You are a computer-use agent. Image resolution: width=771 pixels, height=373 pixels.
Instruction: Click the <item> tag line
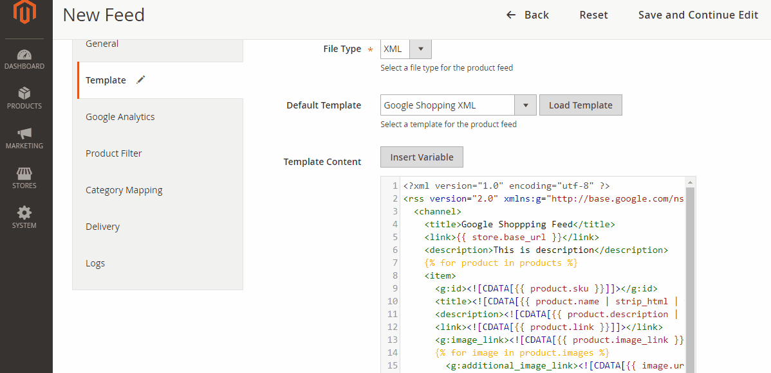440,275
